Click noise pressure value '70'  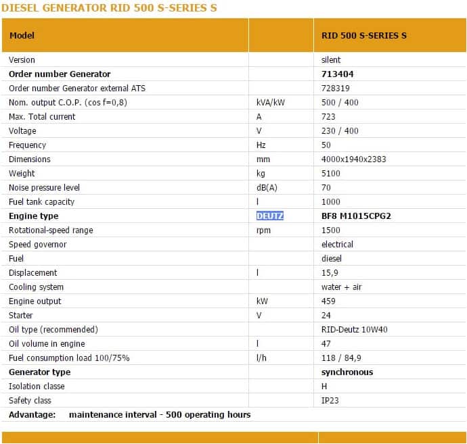(x=326, y=188)
